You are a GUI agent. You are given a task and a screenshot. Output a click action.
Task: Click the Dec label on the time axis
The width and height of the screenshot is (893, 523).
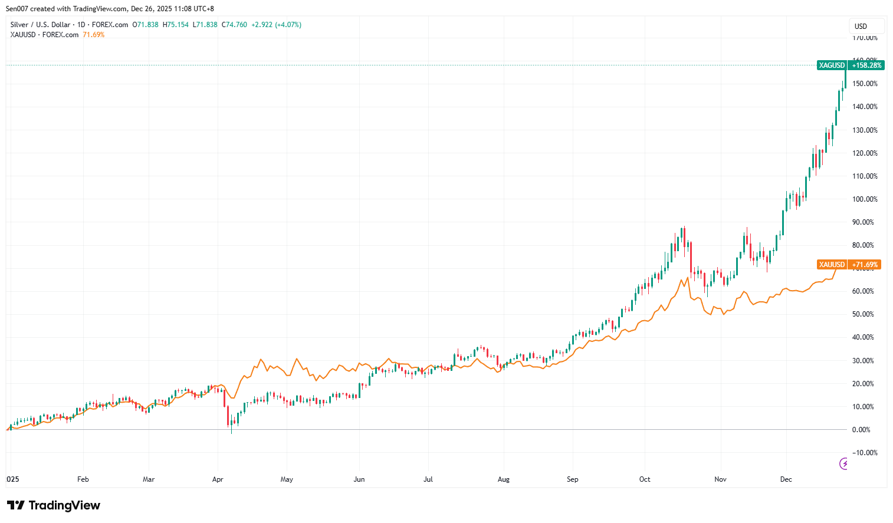pos(786,479)
